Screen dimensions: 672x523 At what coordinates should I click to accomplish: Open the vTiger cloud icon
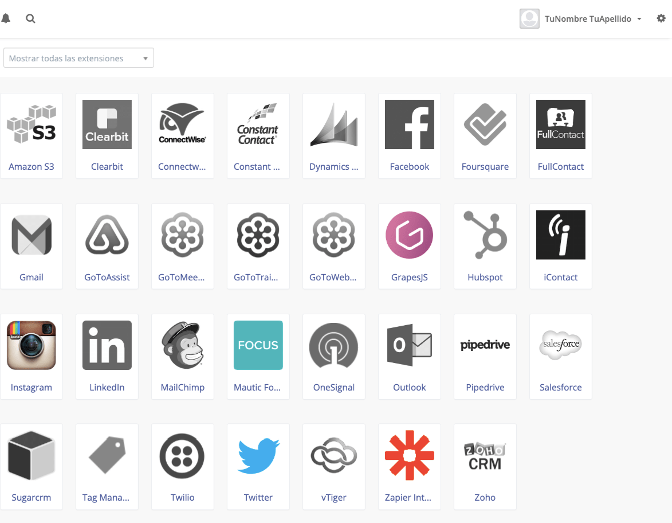pyautogui.click(x=334, y=455)
